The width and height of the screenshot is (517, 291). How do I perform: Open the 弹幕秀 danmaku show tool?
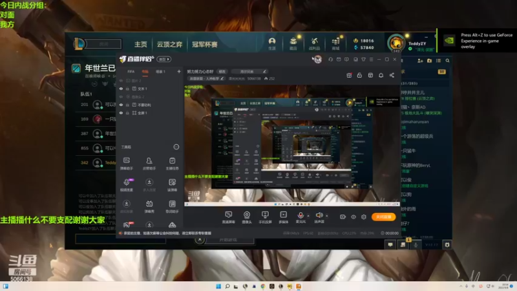coord(149,206)
